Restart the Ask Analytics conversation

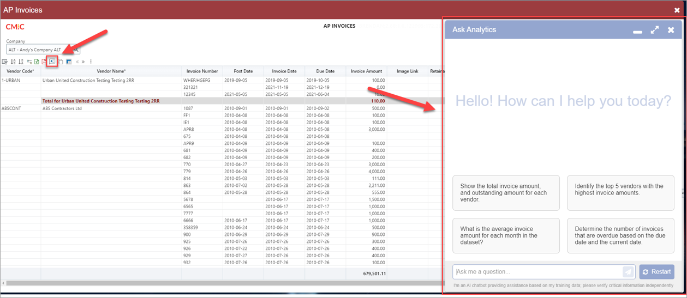tap(656, 272)
